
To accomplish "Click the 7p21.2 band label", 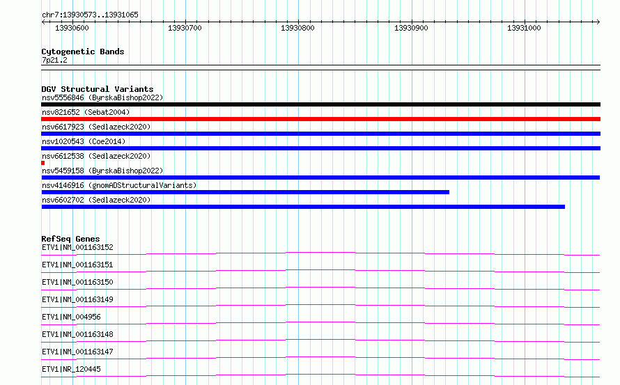I will pos(54,60).
